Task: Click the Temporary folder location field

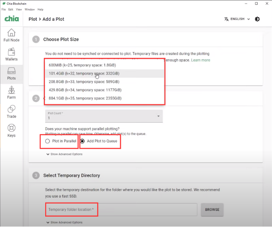Action: pos(121,209)
